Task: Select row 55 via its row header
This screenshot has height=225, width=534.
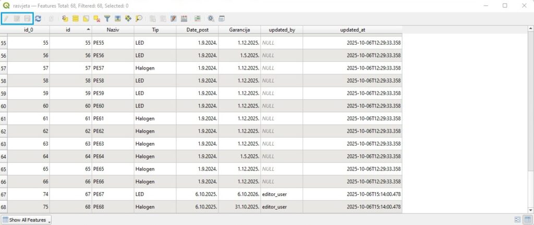Action: pyautogui.click(x=4, y=43)
